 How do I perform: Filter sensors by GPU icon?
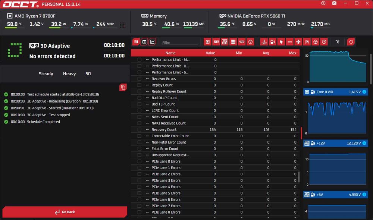tap(216, 42)
